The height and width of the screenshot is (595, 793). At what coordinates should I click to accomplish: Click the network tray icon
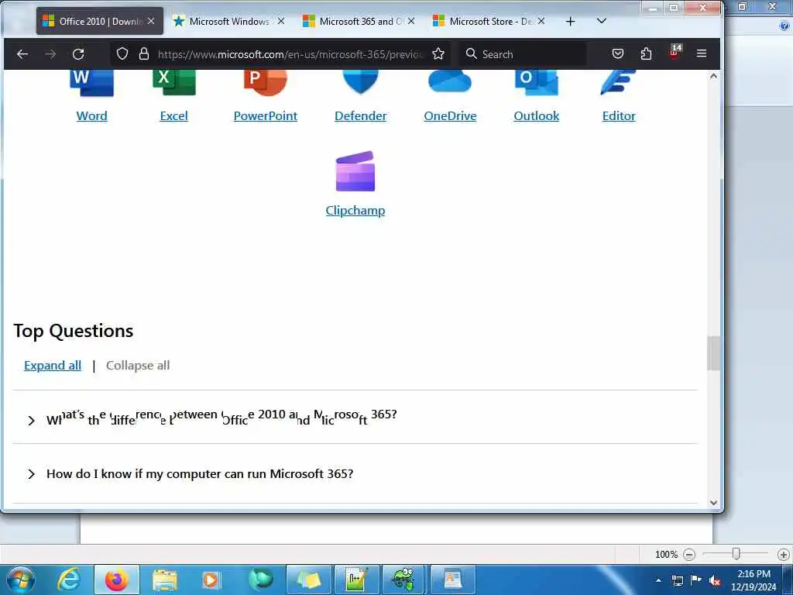click(677, 581)
